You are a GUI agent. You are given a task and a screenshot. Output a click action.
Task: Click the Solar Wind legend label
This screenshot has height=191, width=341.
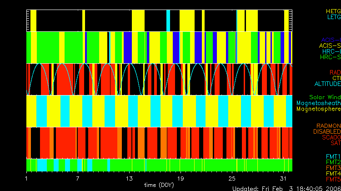pos(325,97)
